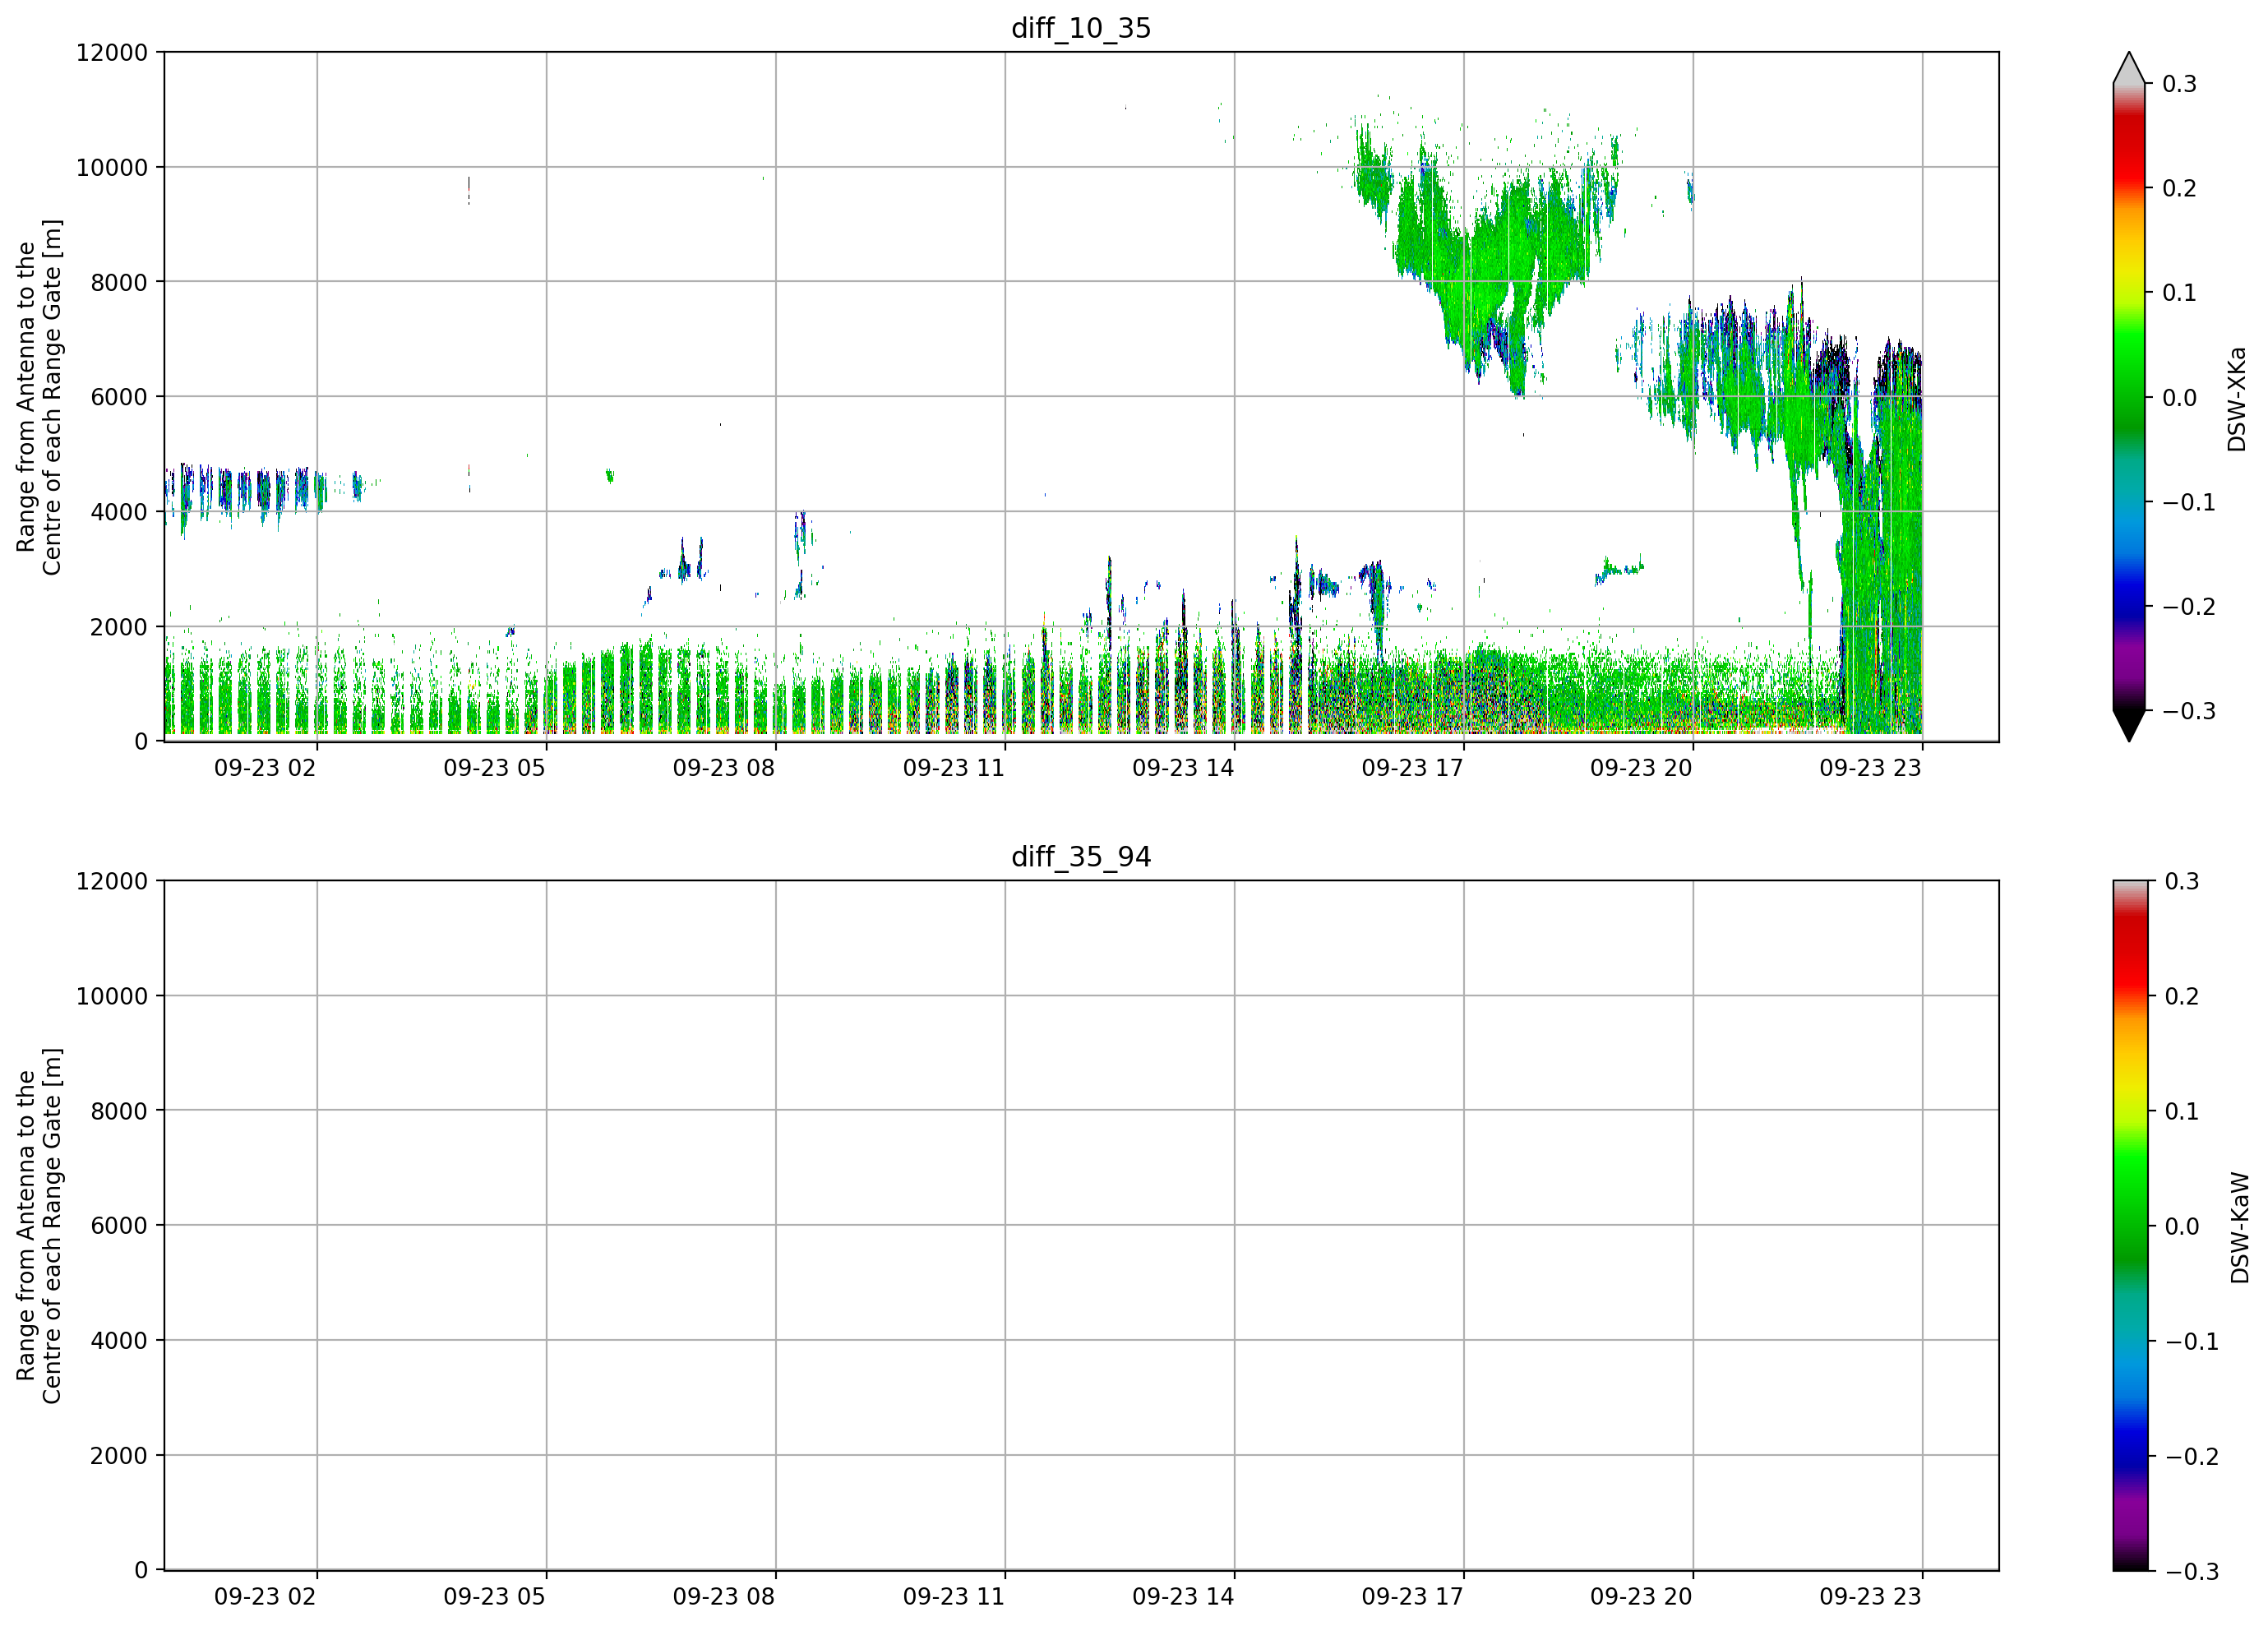Viewport: 2268px width, 1626px height.
Task: Click the 6000 tick in diff_35_94 plot
Action: coord(119,1226)
